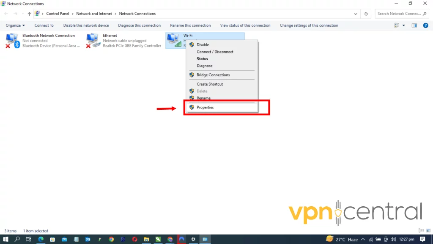Viewport: 433px width, 244px height.
Task: Open the Organize dropdown menu
Action: click(15, 25)
